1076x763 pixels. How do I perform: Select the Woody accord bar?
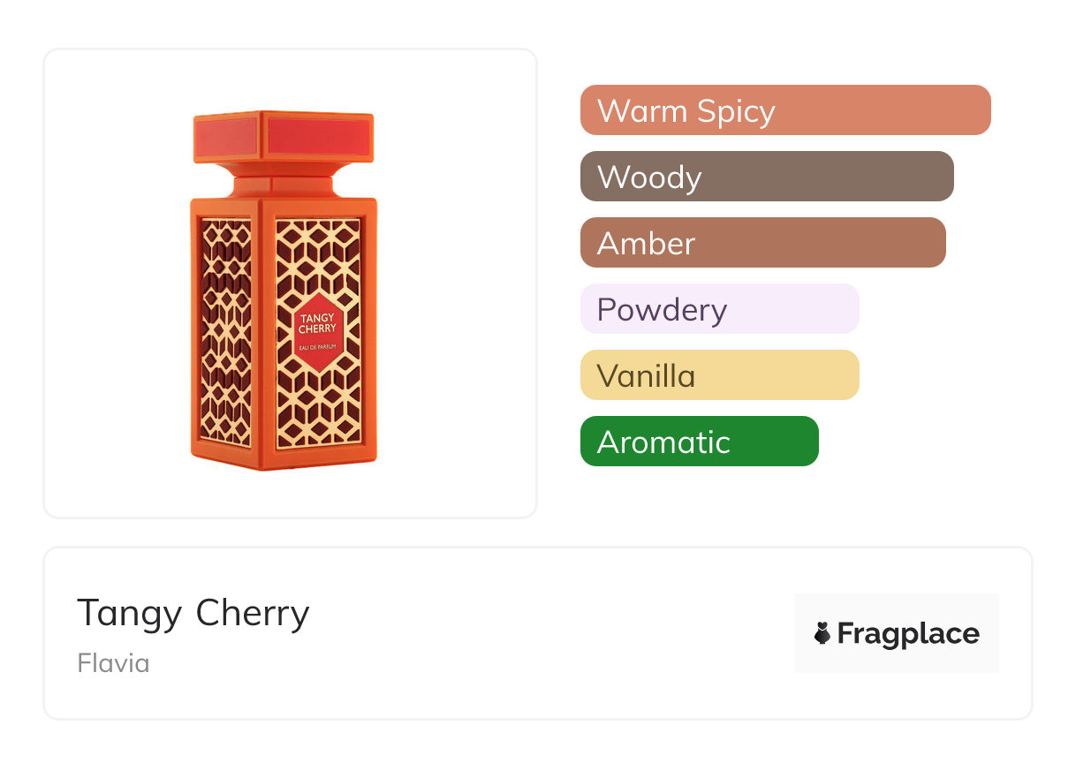click(766, 177)
